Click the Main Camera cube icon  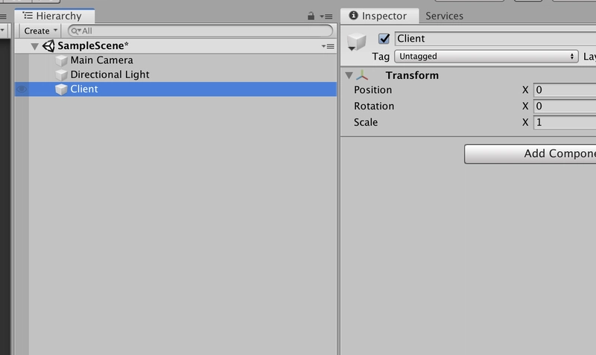[x=61, y=61]
